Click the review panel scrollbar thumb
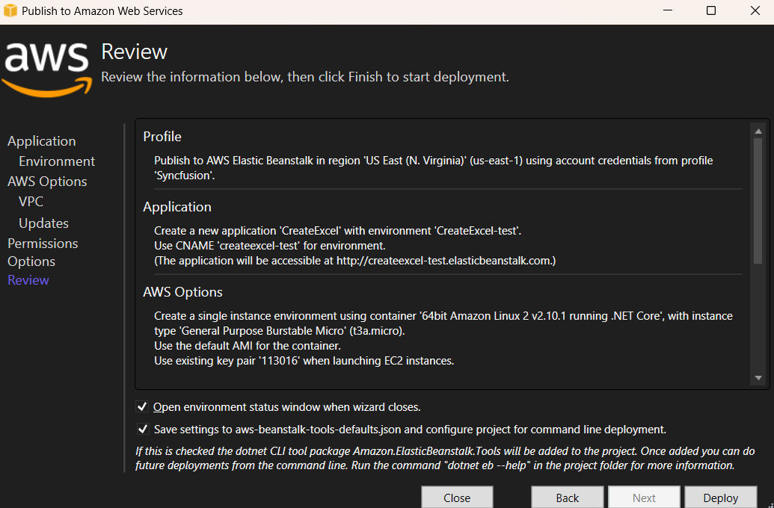This screenshot has width=774, height=508. tap(758, 201)
